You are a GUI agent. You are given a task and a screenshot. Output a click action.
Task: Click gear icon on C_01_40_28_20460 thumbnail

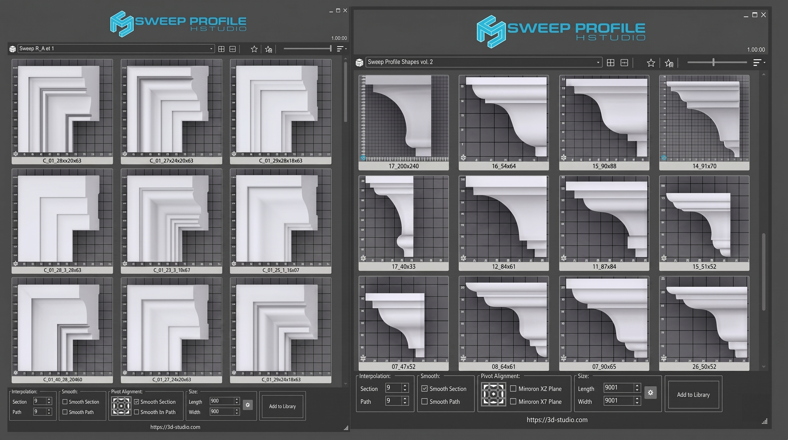[15, 372]
